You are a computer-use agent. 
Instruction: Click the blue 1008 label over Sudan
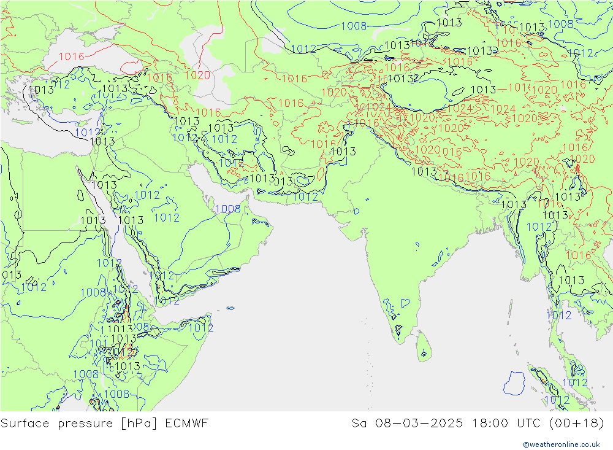coord(93,293)
